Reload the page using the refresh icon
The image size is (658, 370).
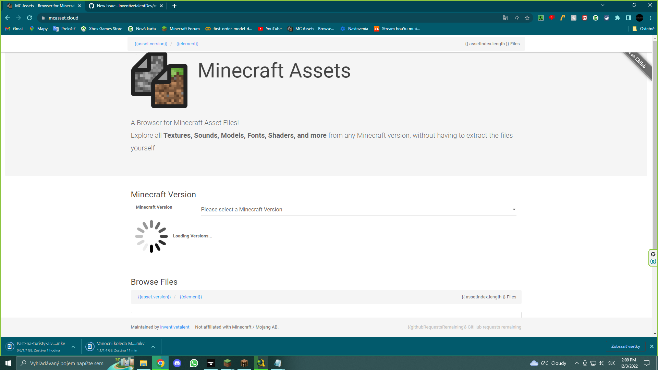pyautogui.click(x=29, y=18)
